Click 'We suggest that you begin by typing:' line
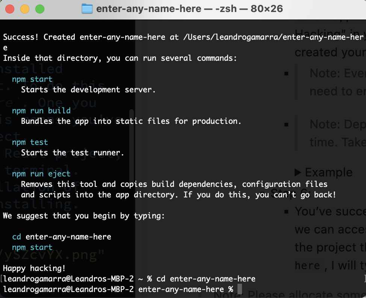The height and width of the screenshot is (298, 366). point(84,216)
